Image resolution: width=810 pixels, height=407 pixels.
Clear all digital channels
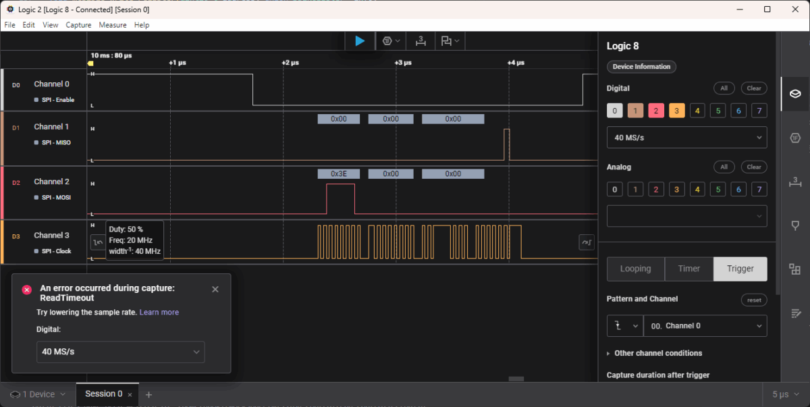(754, 88)
